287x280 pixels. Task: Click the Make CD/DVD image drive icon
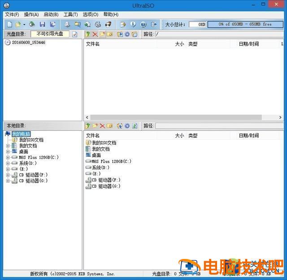coord(67,24)
